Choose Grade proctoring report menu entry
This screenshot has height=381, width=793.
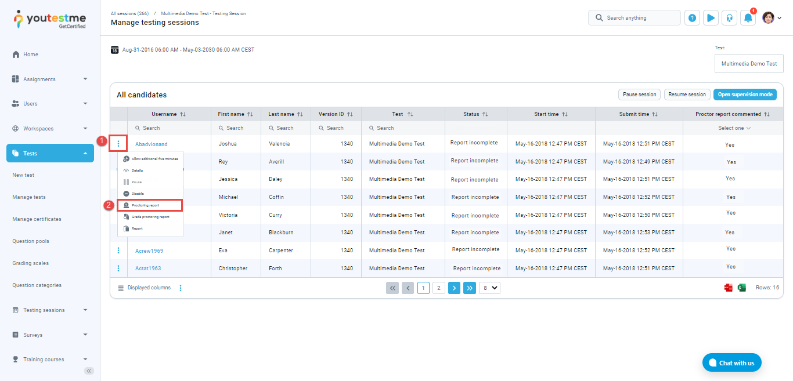(x=150, y=217)
